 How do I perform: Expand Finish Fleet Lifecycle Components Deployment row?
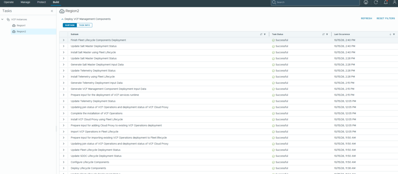(63, 40)
